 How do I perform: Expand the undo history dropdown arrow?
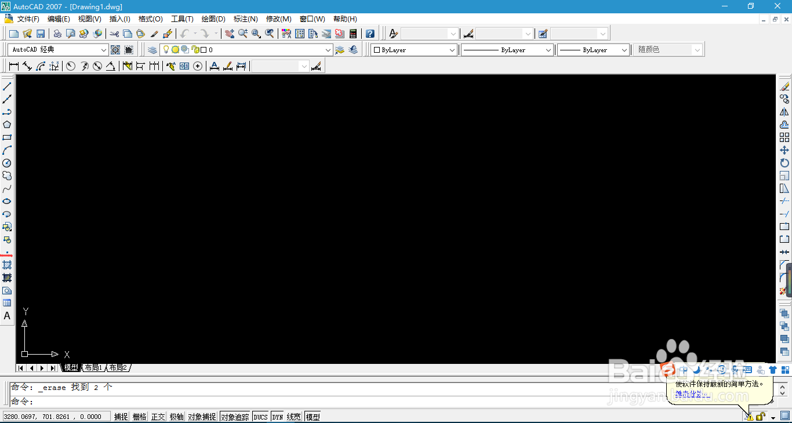(195, 34)
